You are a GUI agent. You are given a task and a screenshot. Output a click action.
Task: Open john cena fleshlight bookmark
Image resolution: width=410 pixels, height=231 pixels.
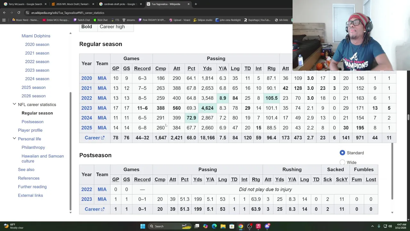[x=228, y=20]
